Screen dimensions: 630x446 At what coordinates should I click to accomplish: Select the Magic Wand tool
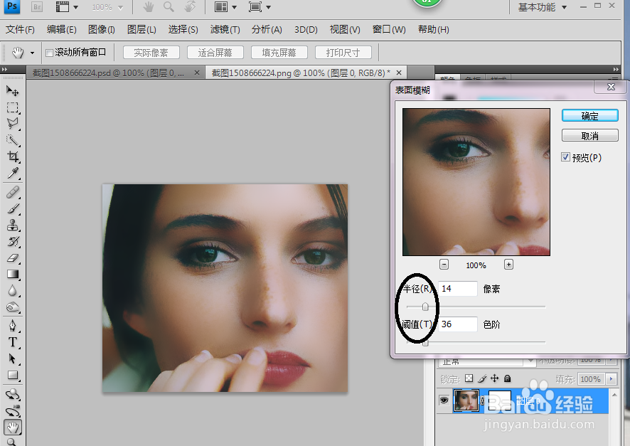tap(12, 140)
